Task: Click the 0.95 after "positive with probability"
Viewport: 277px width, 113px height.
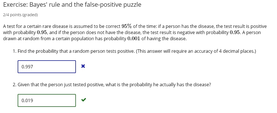Action: pyautogui.click(x=42, y=32)
